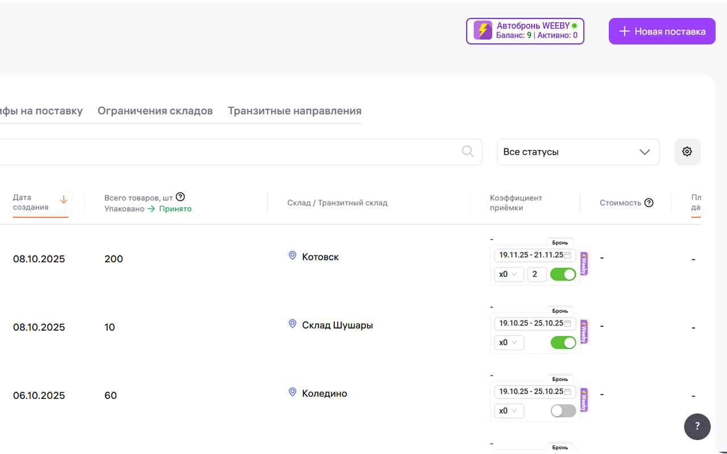Click the Новая поставка button

662,31
